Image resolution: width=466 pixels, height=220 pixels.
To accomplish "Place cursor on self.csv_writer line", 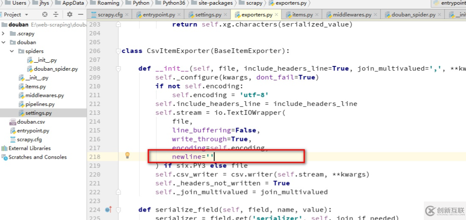I will coord(262,174).
